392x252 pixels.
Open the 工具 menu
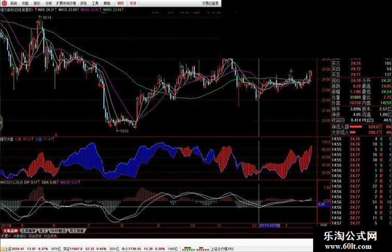pyautogui.click(x=95, y=3)
